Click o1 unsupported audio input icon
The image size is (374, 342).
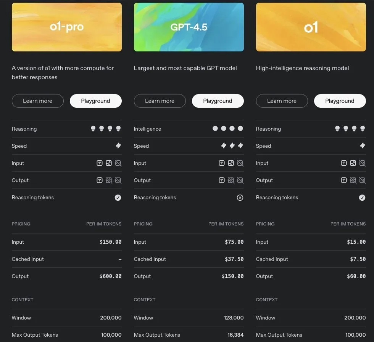pyautogui.click(x=362, y=163)
